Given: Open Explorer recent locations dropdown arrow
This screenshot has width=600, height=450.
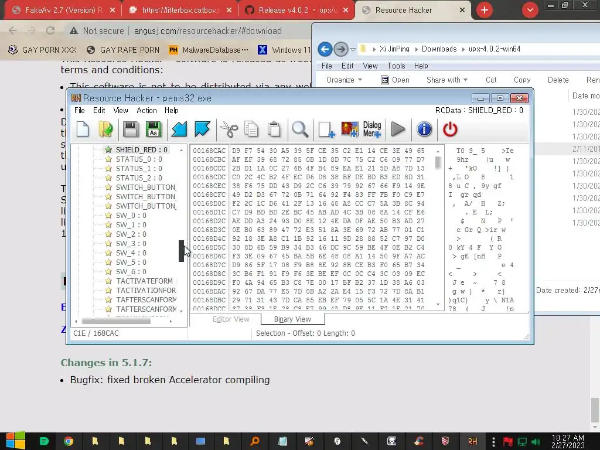Looking at the screenshot, I should pos(353,49).
